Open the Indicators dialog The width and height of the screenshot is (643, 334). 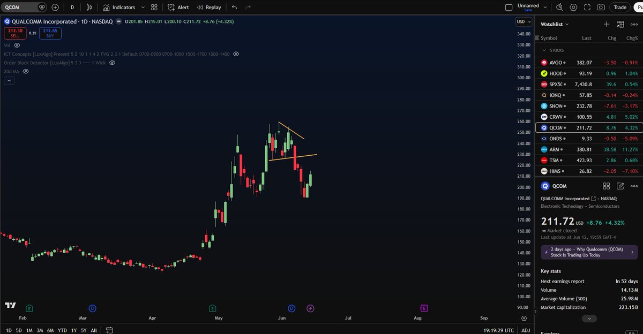pyautogui.click(x=119, y=7)
